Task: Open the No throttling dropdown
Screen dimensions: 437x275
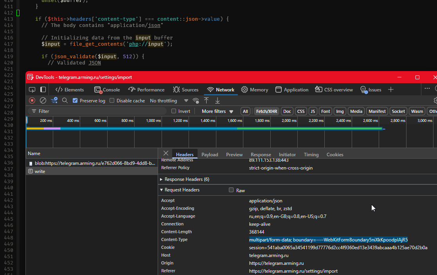Action: pos(169,100)
